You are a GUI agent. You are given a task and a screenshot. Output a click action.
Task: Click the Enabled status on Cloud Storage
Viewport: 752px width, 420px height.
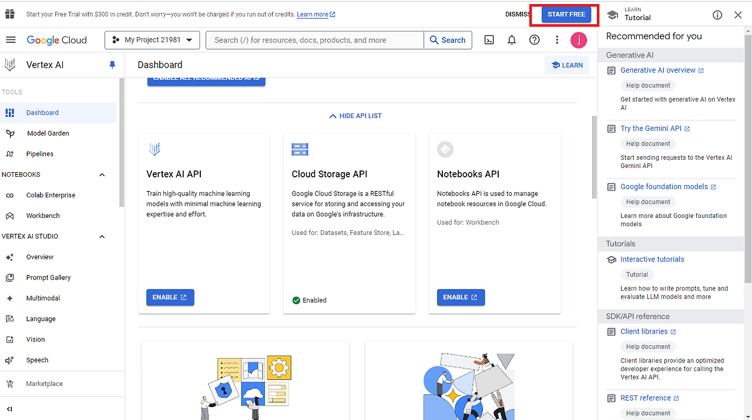pyautogui.click(x=309, y=300)
